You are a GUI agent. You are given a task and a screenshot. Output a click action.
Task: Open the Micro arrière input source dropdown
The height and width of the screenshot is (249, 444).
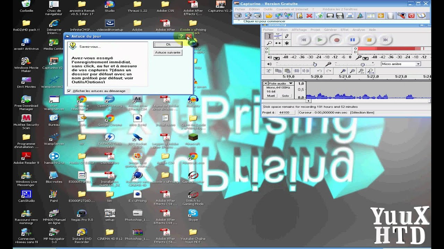(x=418, y=64)
